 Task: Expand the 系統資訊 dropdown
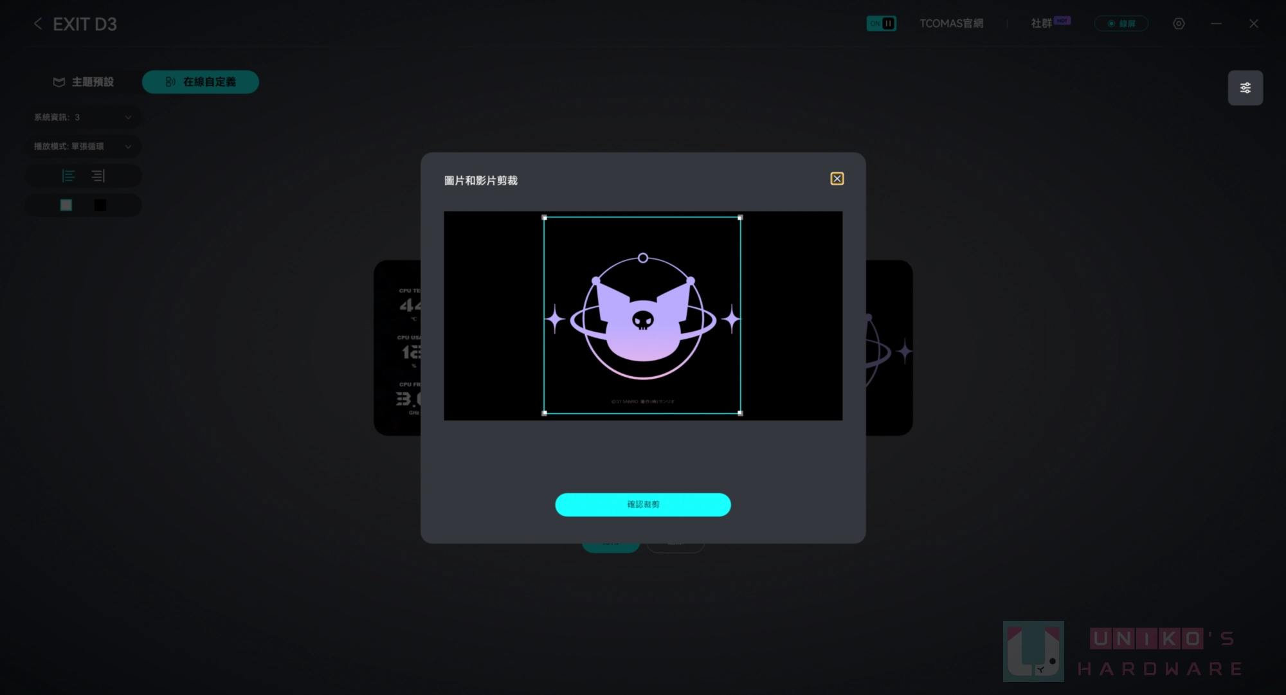(83, 118)
